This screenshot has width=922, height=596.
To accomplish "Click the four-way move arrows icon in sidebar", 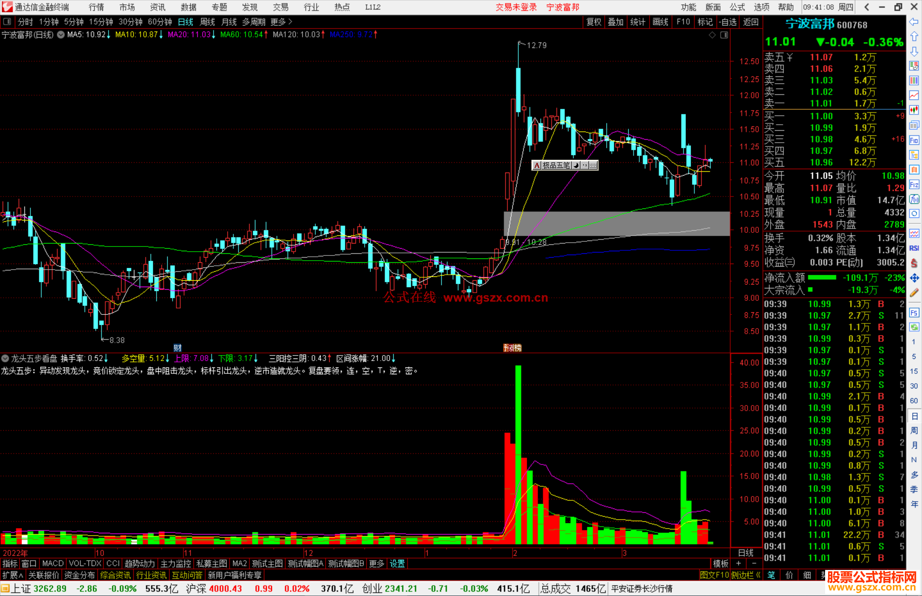I will coord(914,278).
